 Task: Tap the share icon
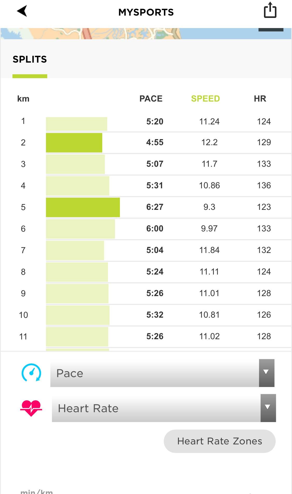[270, 10]
